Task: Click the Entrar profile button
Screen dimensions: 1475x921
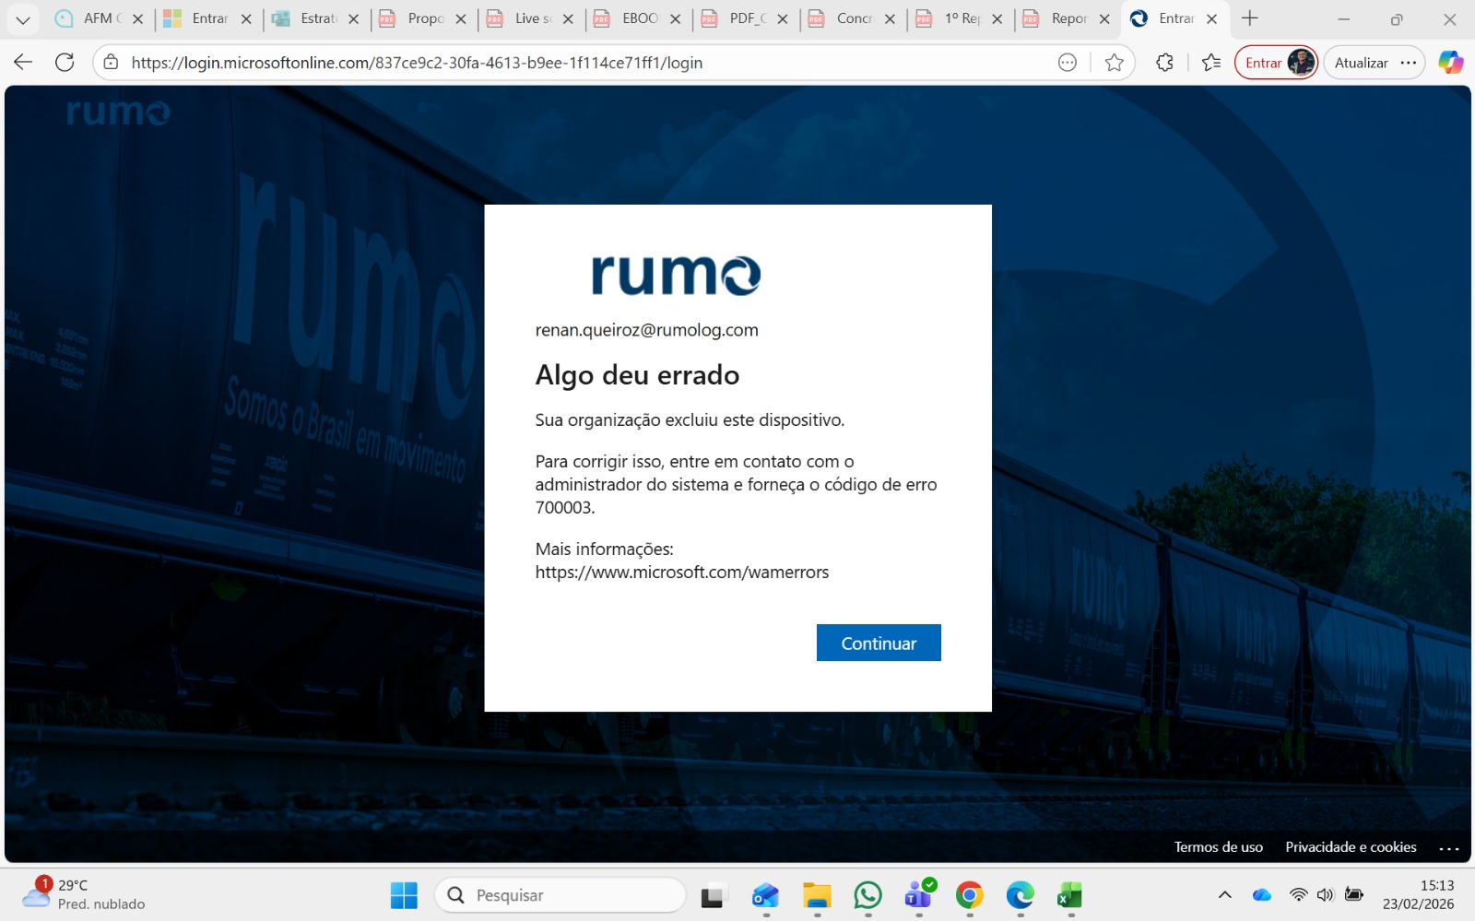Action: point(1277,63)
